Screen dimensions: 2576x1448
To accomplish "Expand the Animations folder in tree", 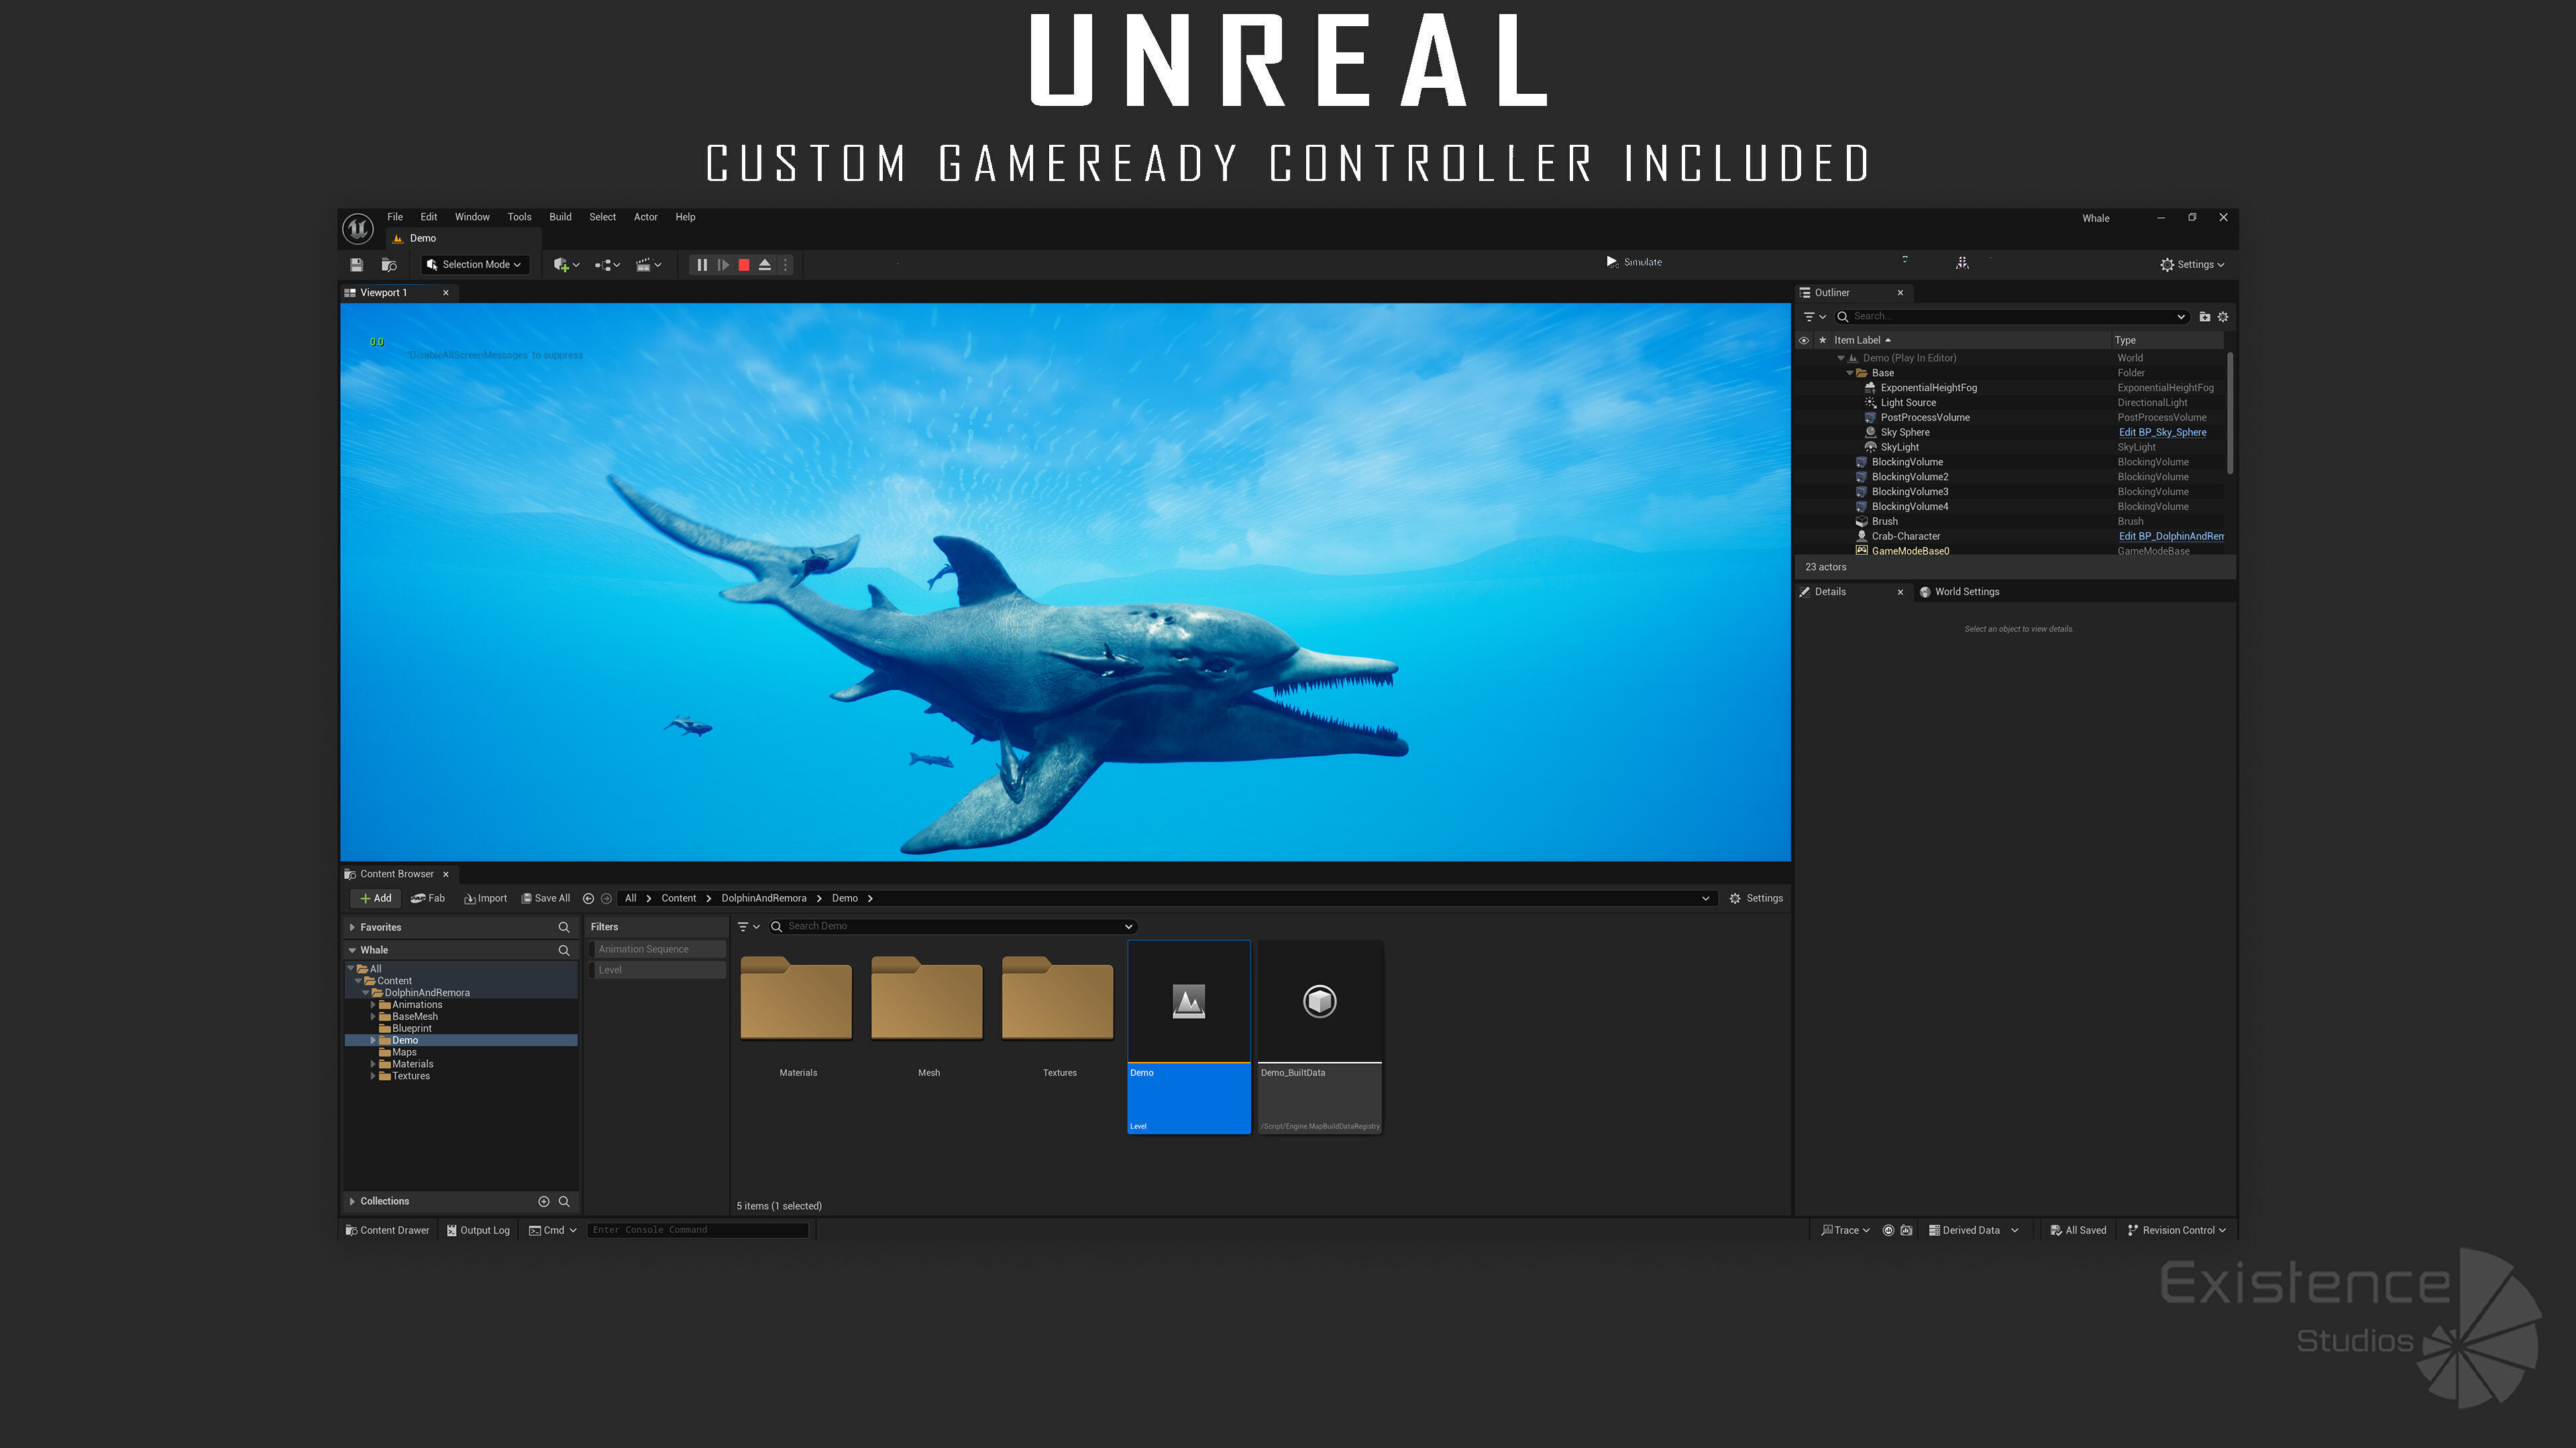I will [373, 1004].
